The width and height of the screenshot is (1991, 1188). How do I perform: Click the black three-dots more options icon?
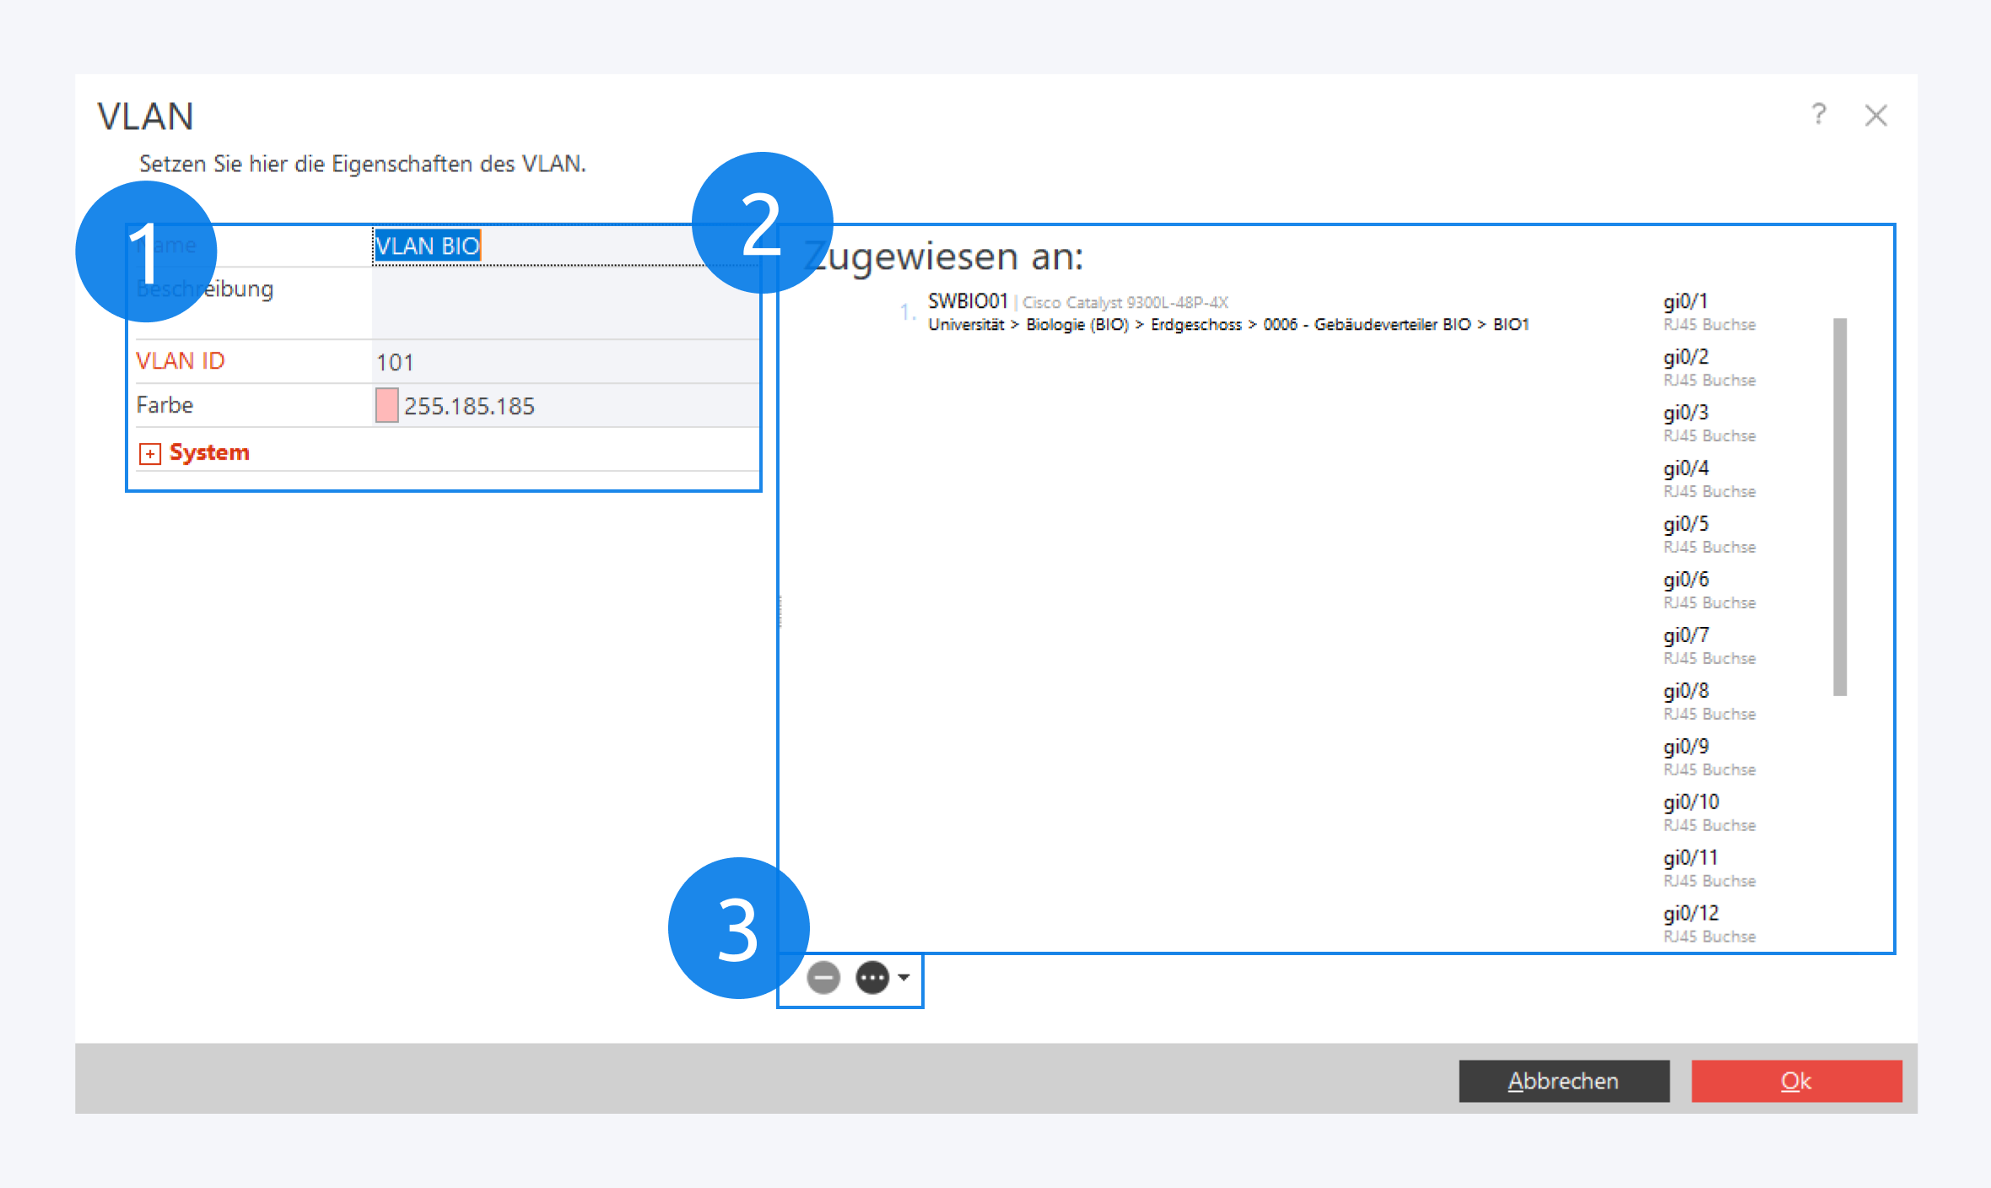[871, 978]
